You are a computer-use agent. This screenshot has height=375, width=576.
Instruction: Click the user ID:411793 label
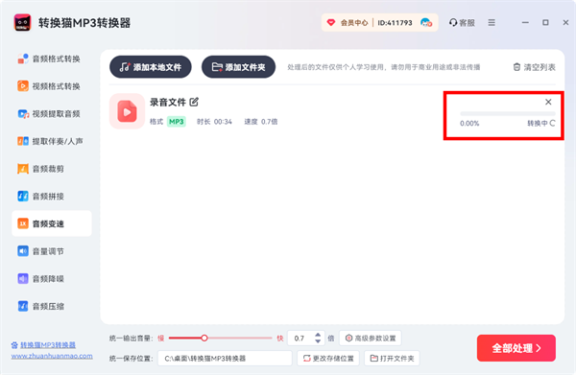(395, 23)
